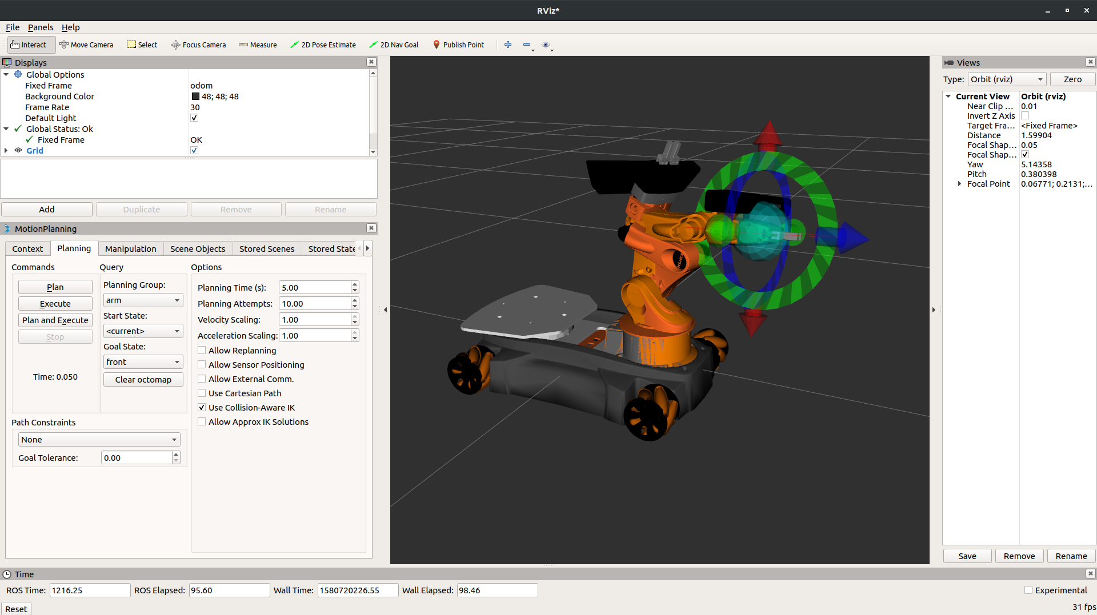Switch to the Stored Scenes tab
This screenshot has width=1097, height=615.
pyautogui.click(x=267, y=248)
